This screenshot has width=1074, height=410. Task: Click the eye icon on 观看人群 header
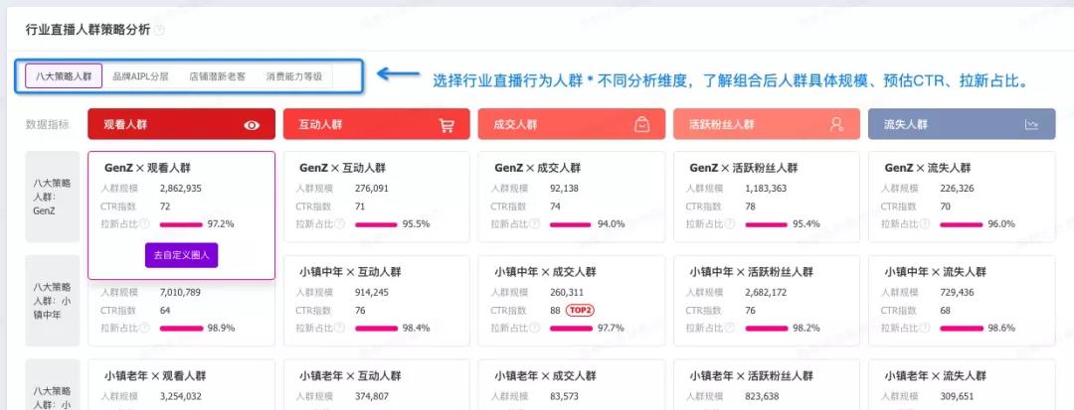click(252, 125)
